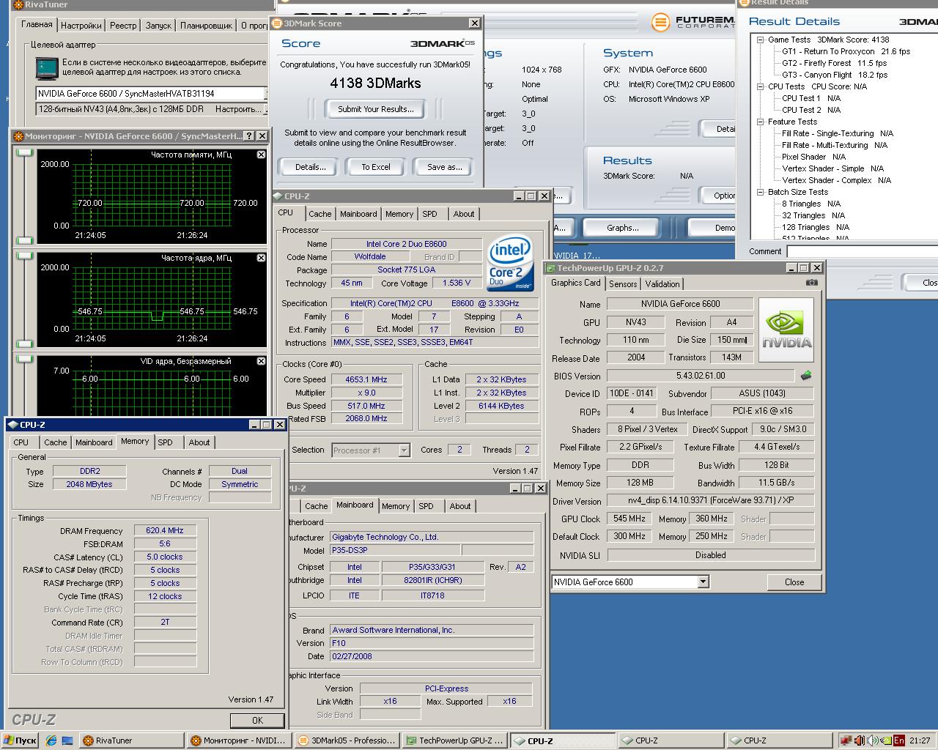Click the monitor adapter icon in RivaTuner
The image size is (938, 750).
(47, 68)
